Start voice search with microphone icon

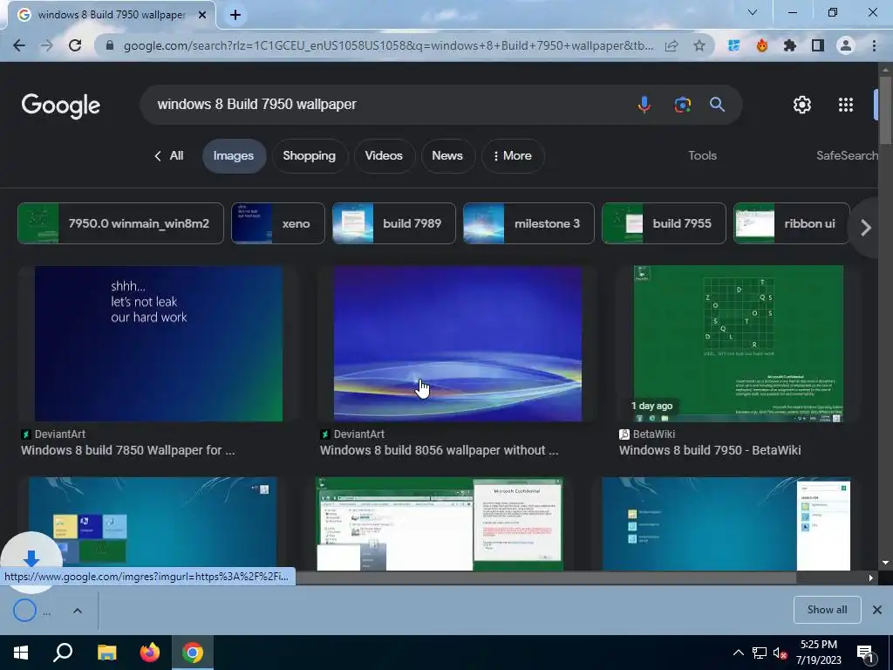pyautogui.click(x=644, y=105)
